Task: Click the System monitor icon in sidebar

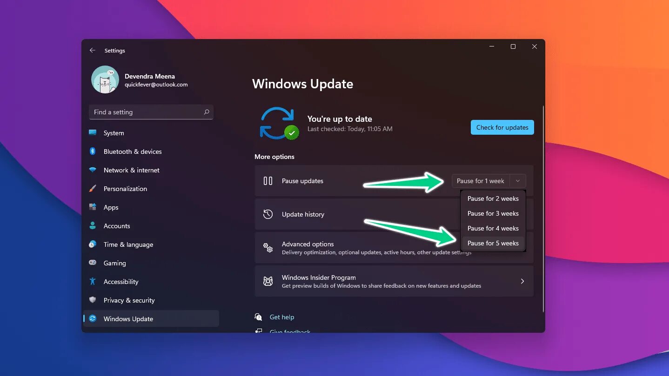Action: (x=93, y=133)
